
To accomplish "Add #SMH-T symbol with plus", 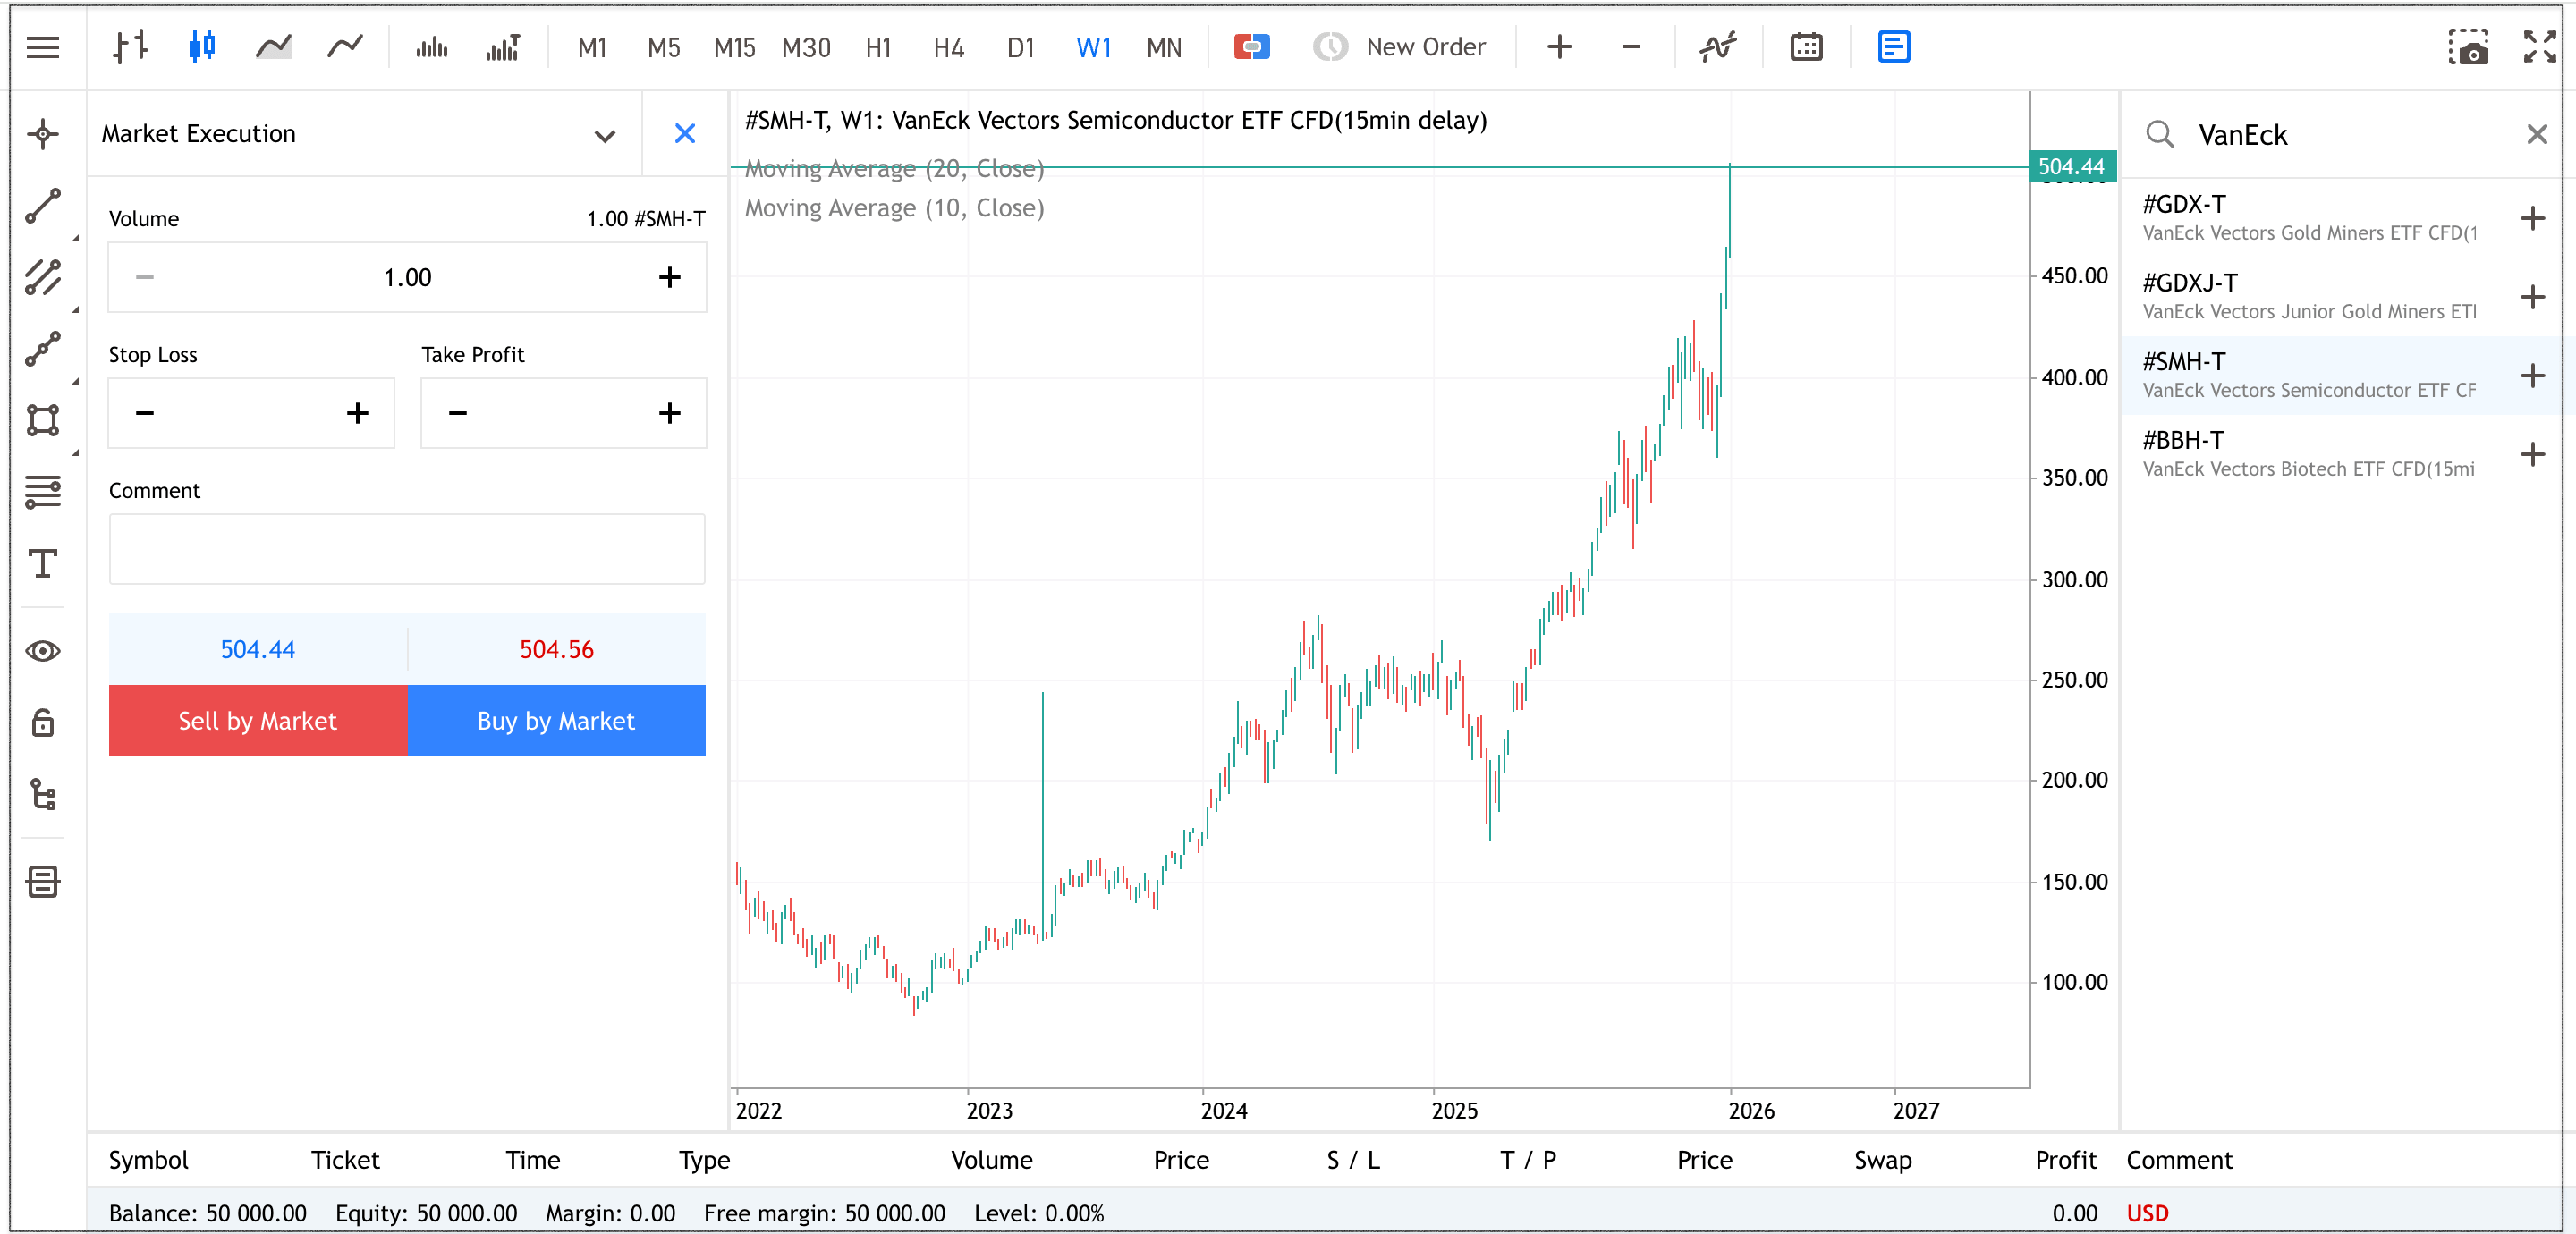I will click(x=2532, y=376).
